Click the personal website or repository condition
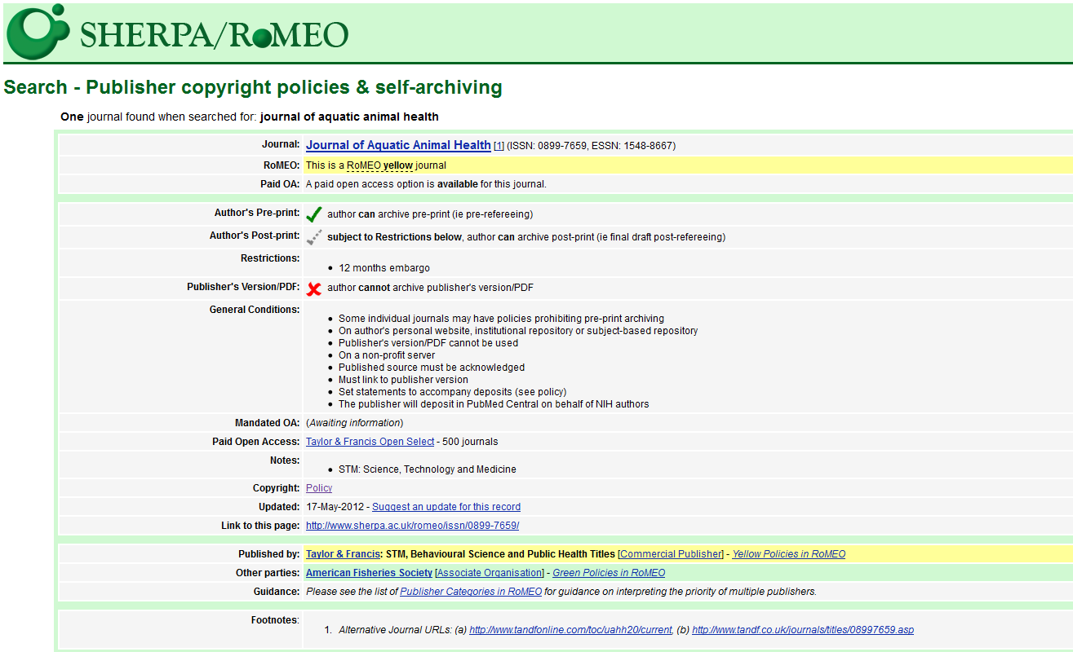The image size is (1073, 652). pyautogui.click(x=518, y=331)
